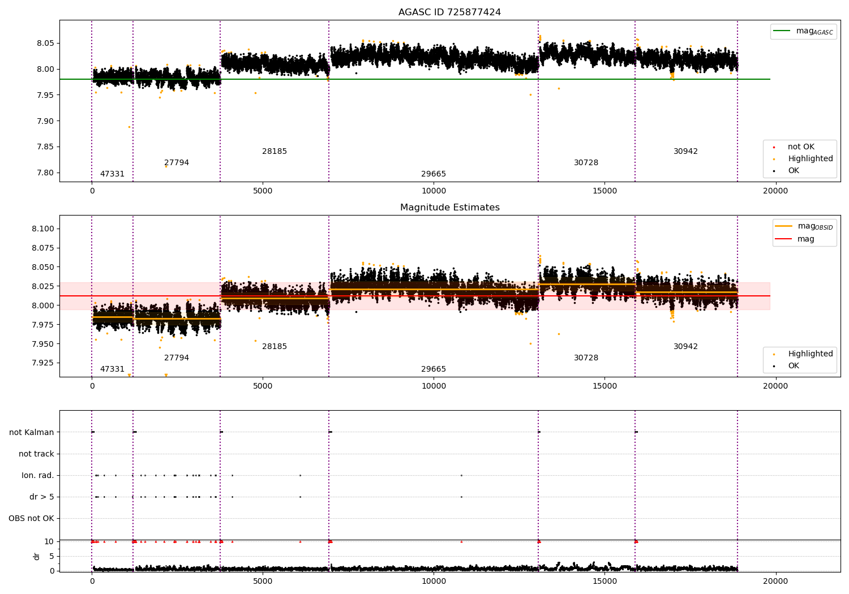849x594 pixels.
Task: Click the mag AGASC legend label text
Action: click(x=814, y=32)
